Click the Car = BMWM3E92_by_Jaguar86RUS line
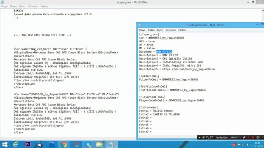 point(162,38)
